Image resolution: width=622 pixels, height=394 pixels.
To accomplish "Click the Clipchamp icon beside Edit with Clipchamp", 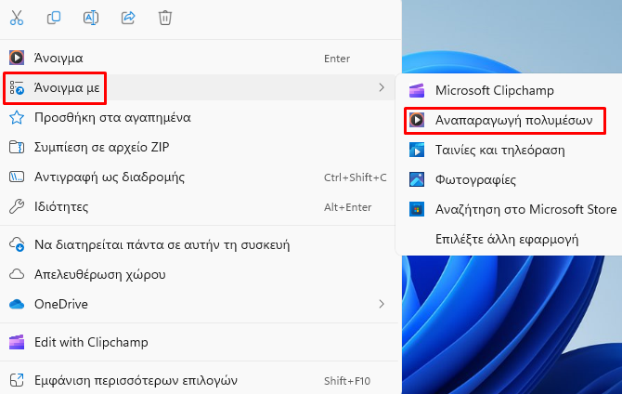I will tap(17, 342).
